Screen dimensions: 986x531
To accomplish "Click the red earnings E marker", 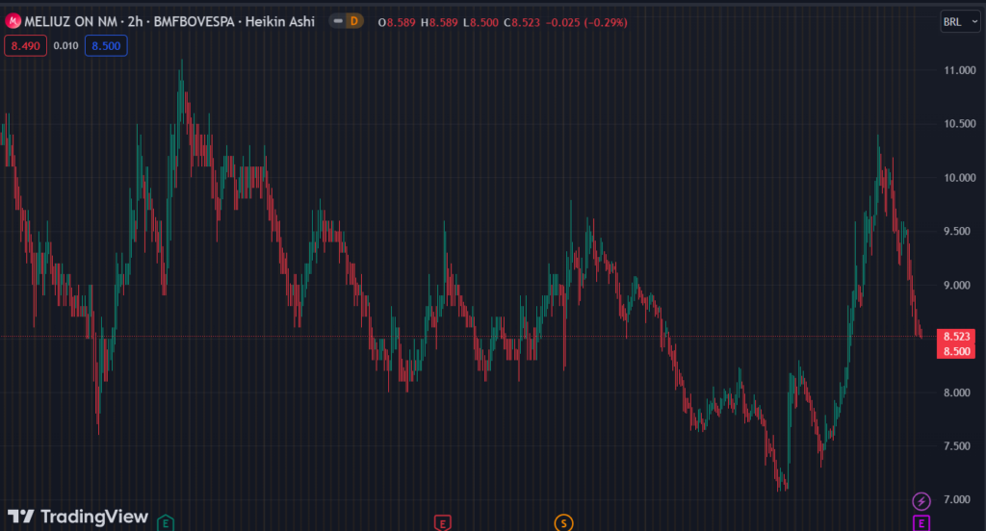I will [x=443, y=523].
